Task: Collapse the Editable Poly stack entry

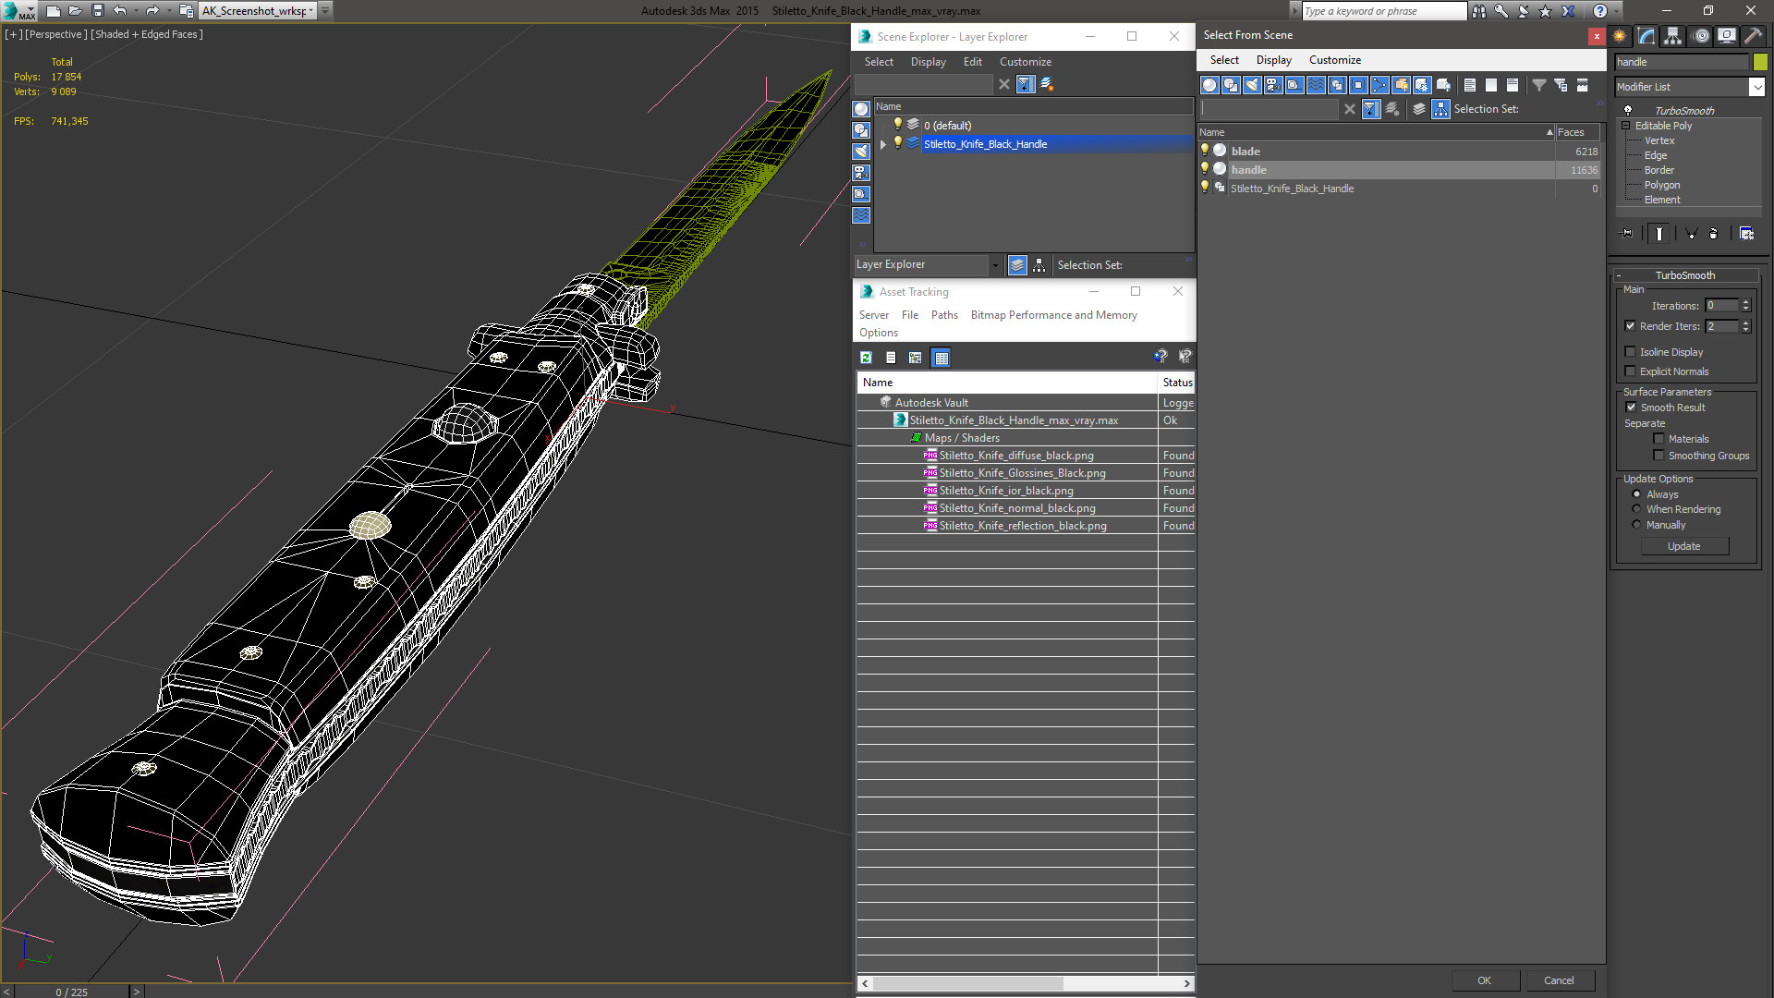Action: 1626,126
